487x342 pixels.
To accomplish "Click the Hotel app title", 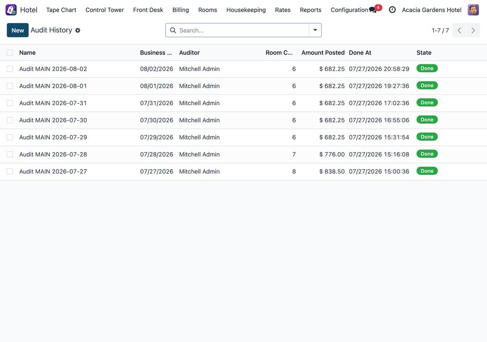I will click(29, 10).
